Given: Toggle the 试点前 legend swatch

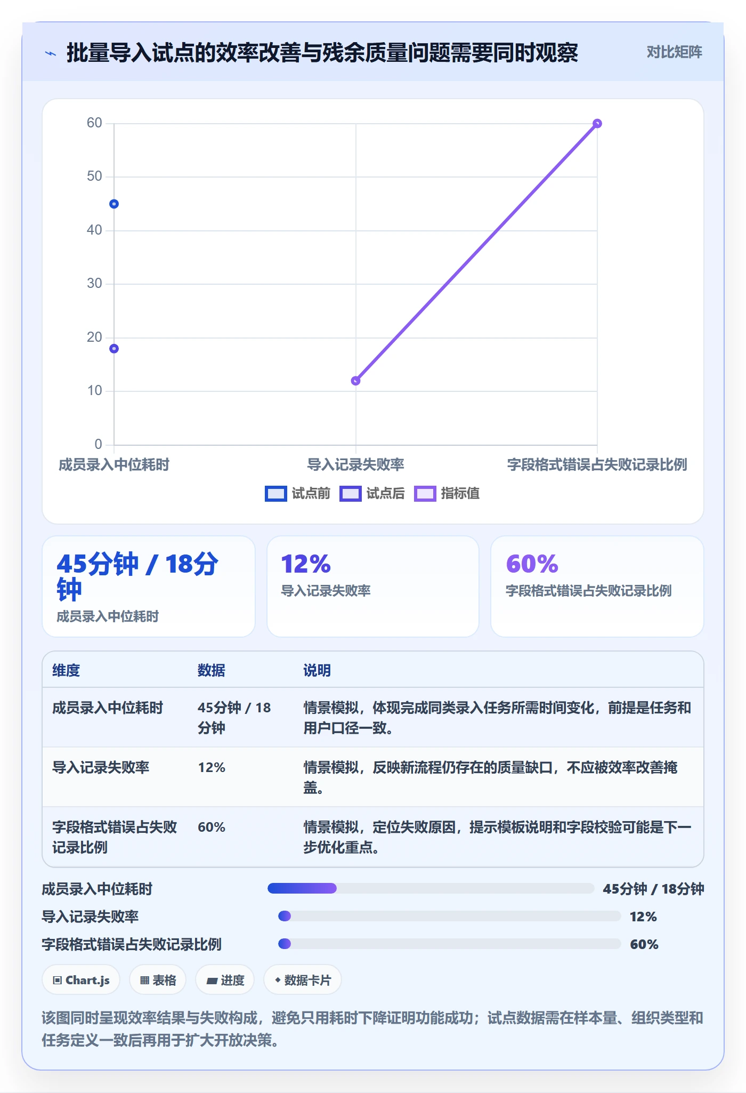Looking at the screenshot, I should click(276, 494).
